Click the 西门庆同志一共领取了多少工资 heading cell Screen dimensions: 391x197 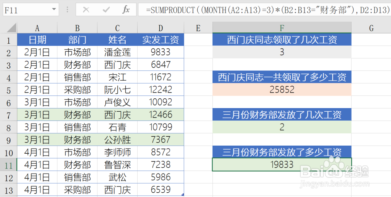282,77
